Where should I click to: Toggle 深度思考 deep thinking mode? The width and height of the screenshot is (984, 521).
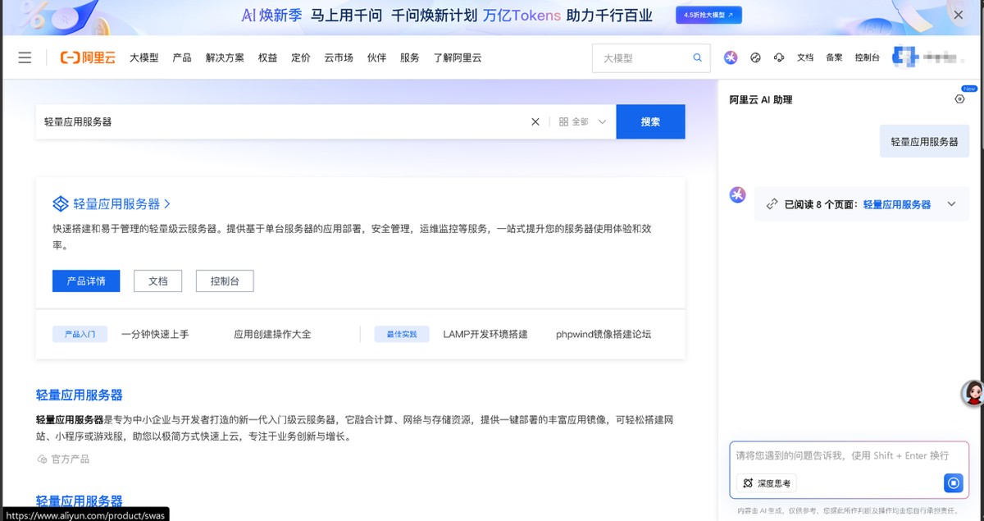point(767,483)
